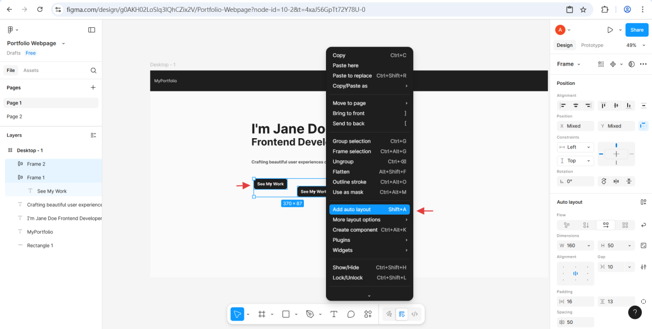Select the Frame tool in bottom toolbar
Image resolution: width=652 pixels, height=329 pixels.
pos(262,314)
